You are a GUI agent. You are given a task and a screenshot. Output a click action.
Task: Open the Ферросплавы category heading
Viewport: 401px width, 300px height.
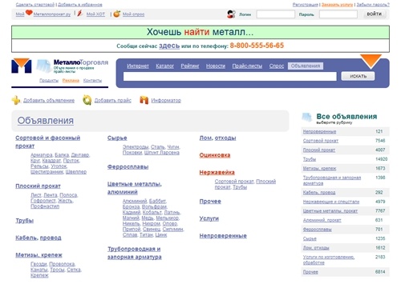128,166
